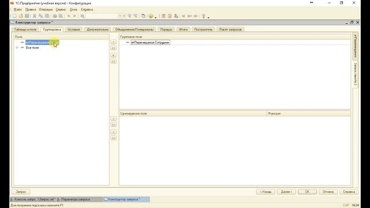Click the Redo arrow icon

pos(75,16)
